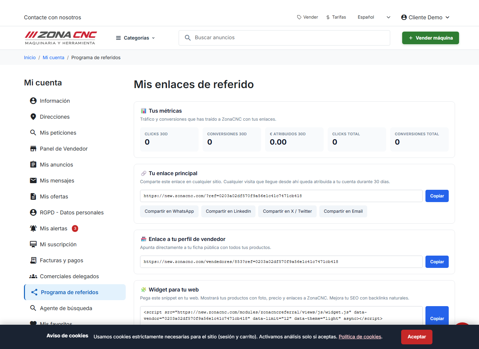
Task: Click Mi cuenta breadcrumb link
Action: 54,58
